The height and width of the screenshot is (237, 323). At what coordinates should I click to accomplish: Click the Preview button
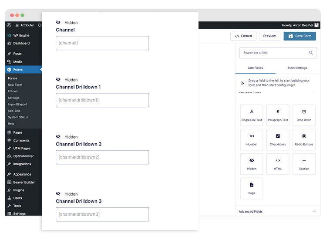(269, 36)
